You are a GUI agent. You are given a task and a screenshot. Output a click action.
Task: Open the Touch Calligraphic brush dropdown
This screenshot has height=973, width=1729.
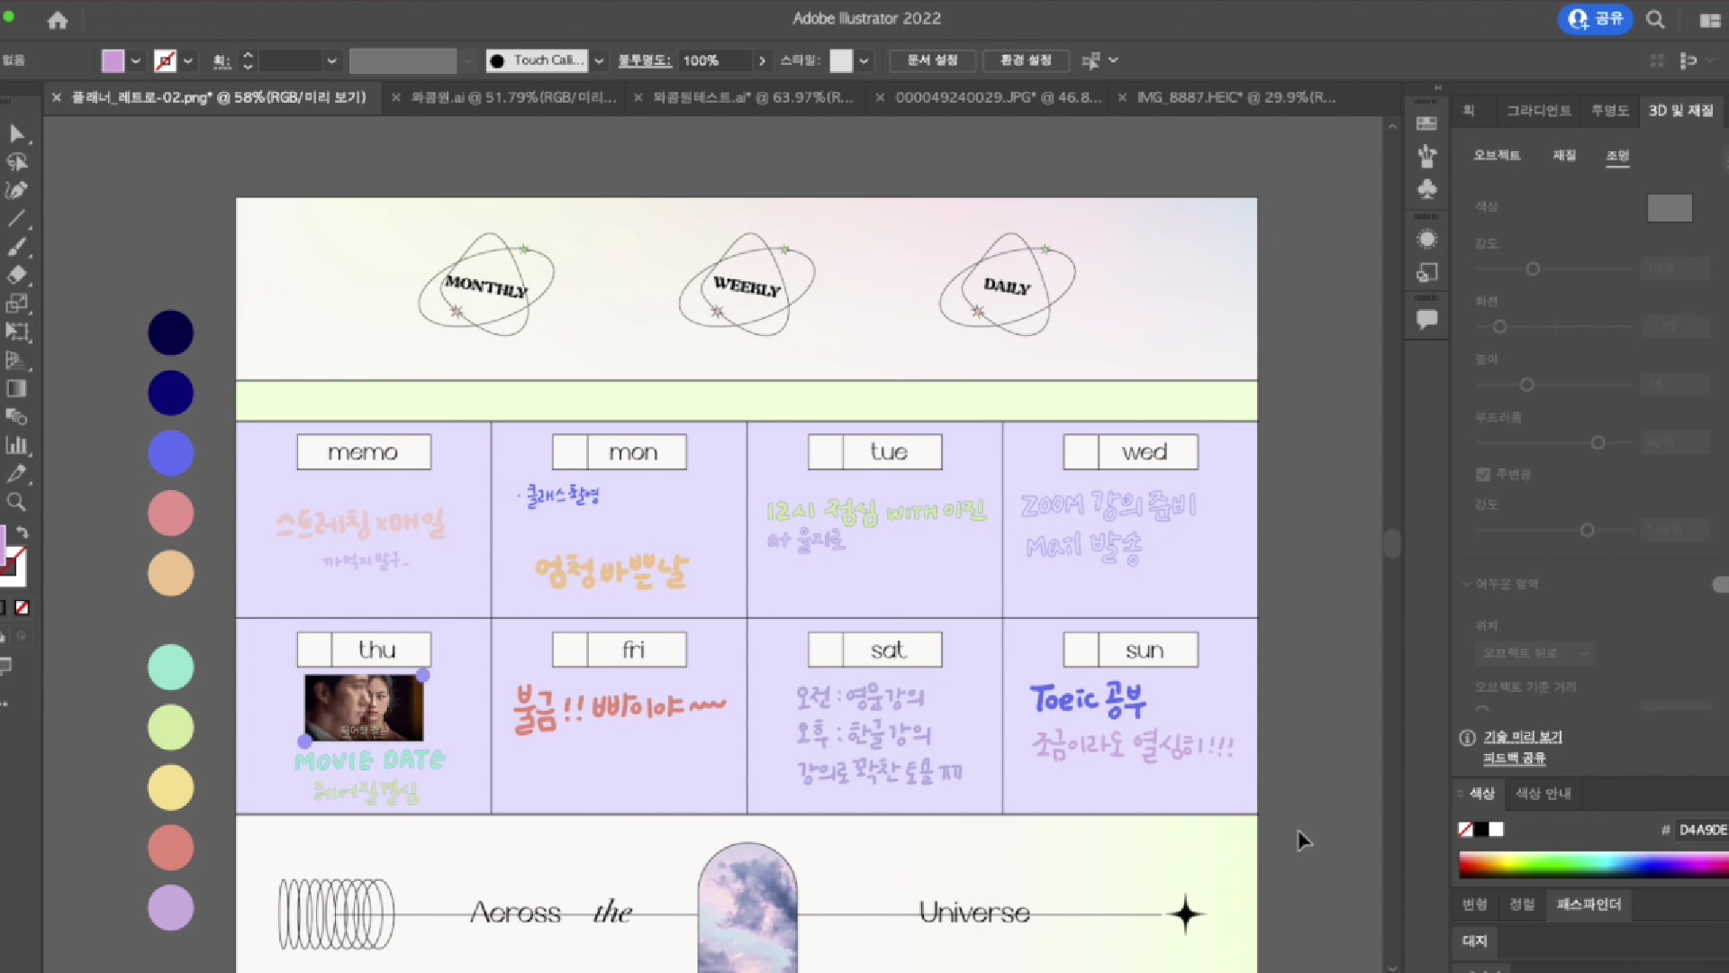click(x=599, y=60)
